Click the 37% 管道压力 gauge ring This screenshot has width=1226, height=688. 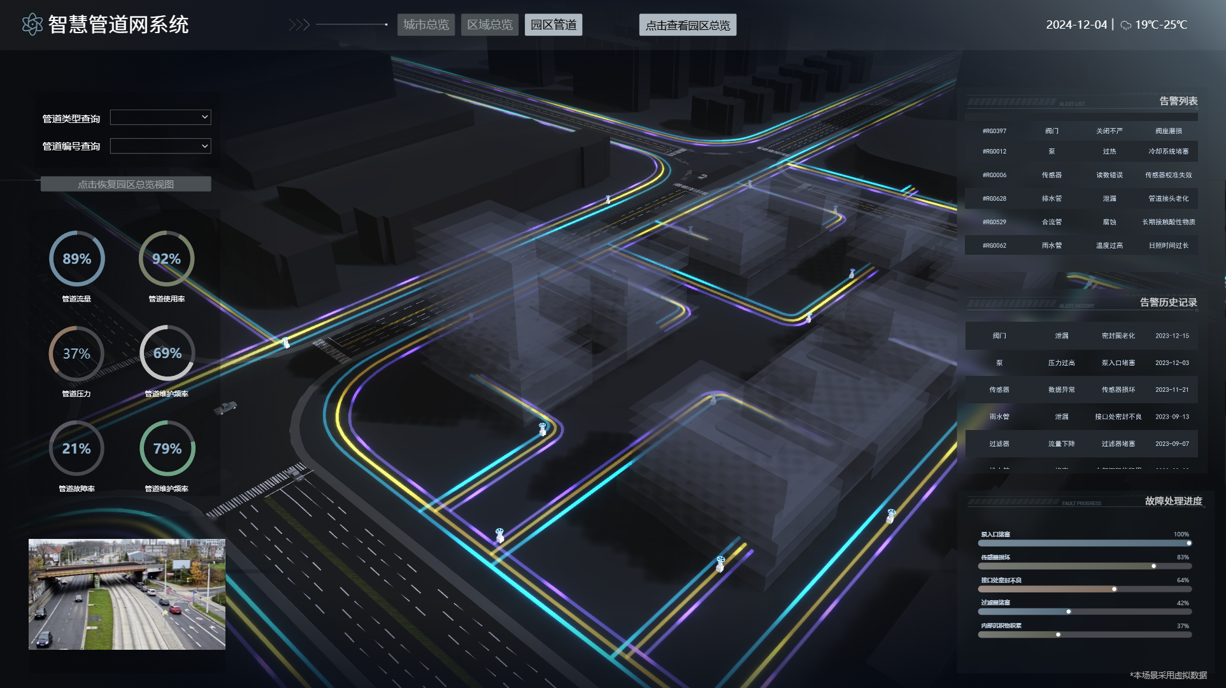[x=76, y=354]
